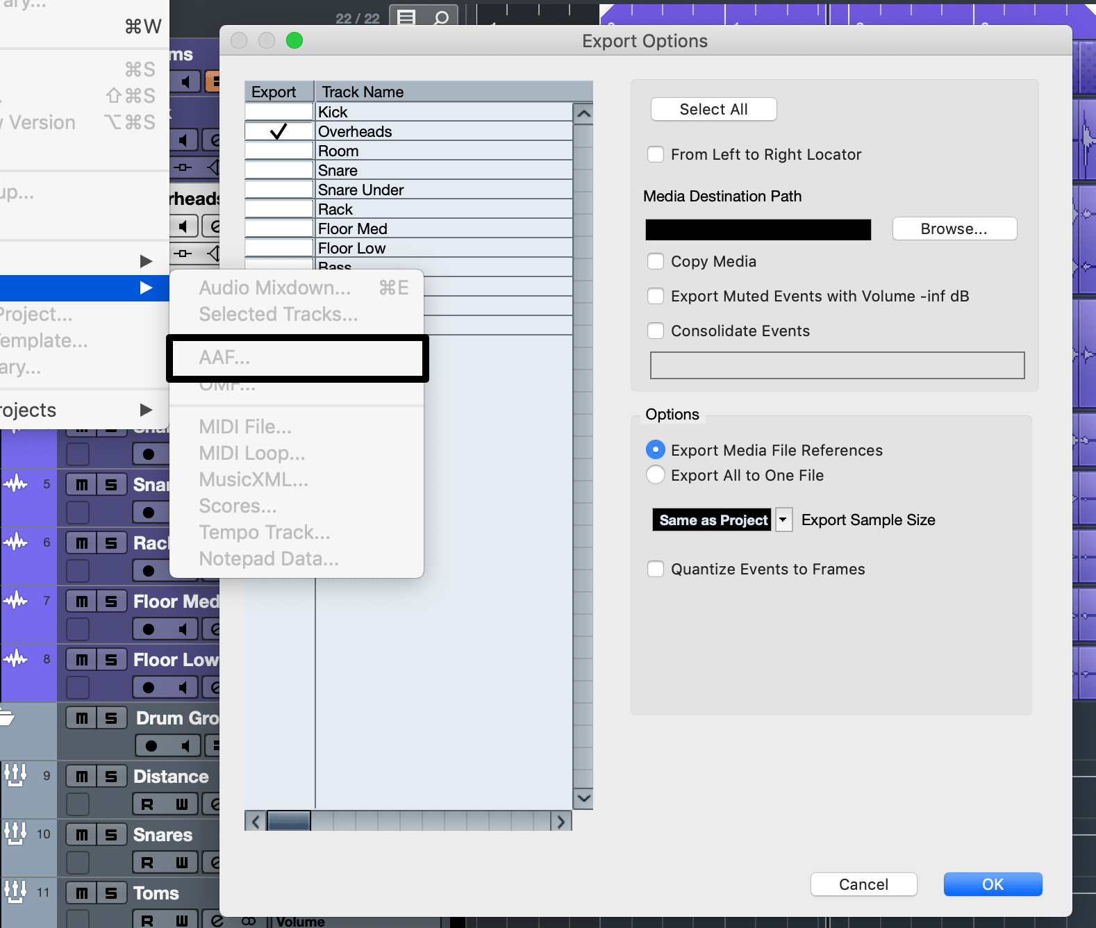Click the Drum Group folder track icon
1096x928 pixels.
[x=8, y=717]
